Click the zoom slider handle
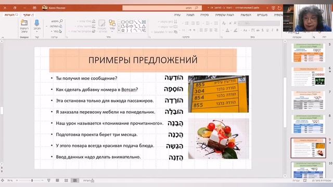 [32, 180]
